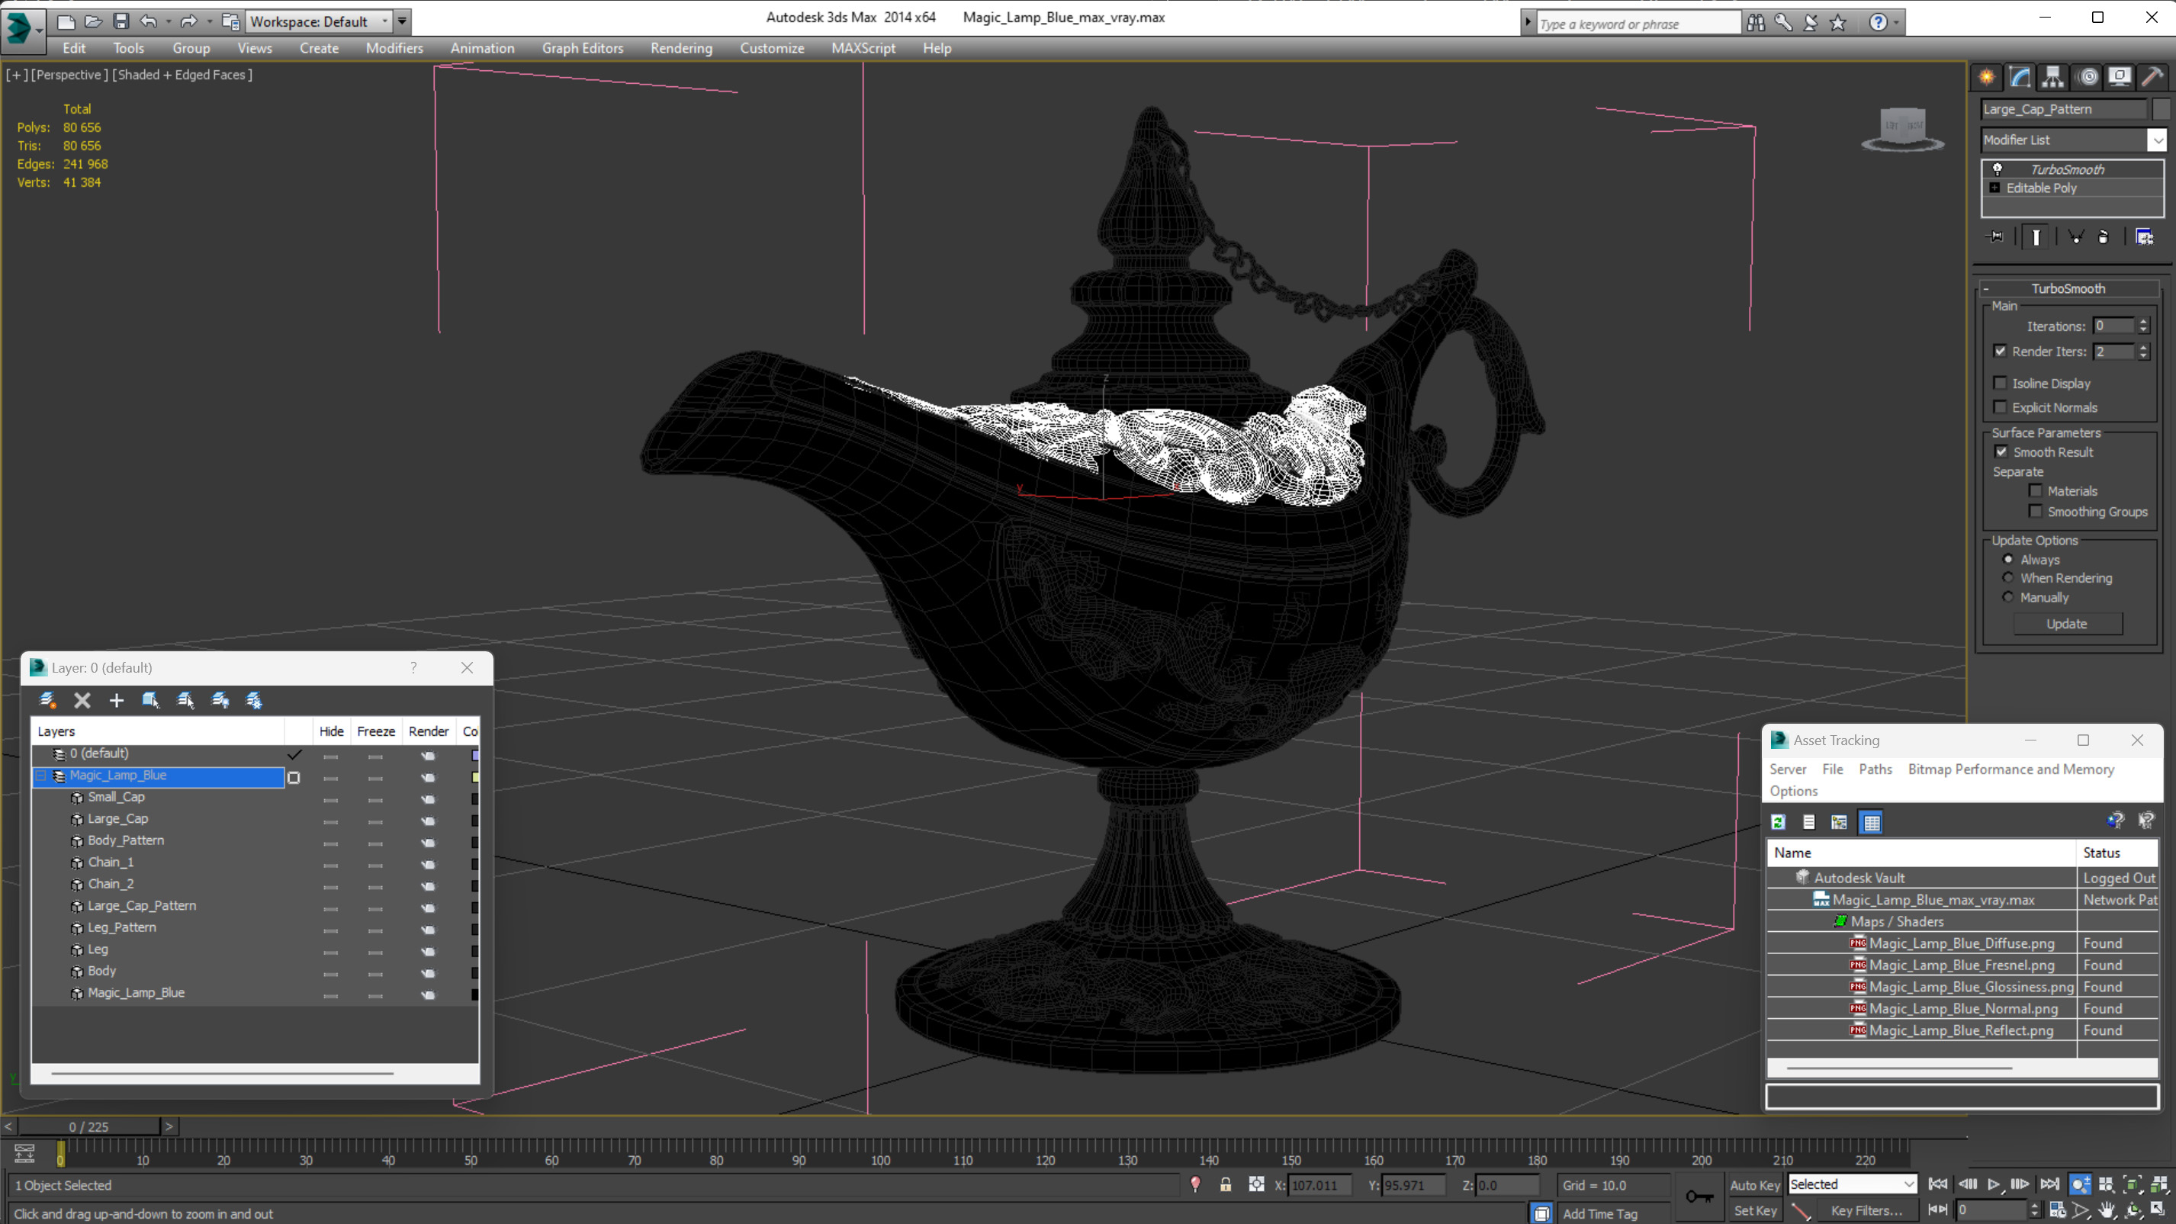Open the Motion command panel tab
The width and height of the screenshot is (2176, 1224).
pos(2088,77)
